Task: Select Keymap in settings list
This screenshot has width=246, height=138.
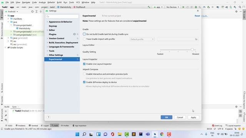Action: pyautogui.click(x=53, y=26)
